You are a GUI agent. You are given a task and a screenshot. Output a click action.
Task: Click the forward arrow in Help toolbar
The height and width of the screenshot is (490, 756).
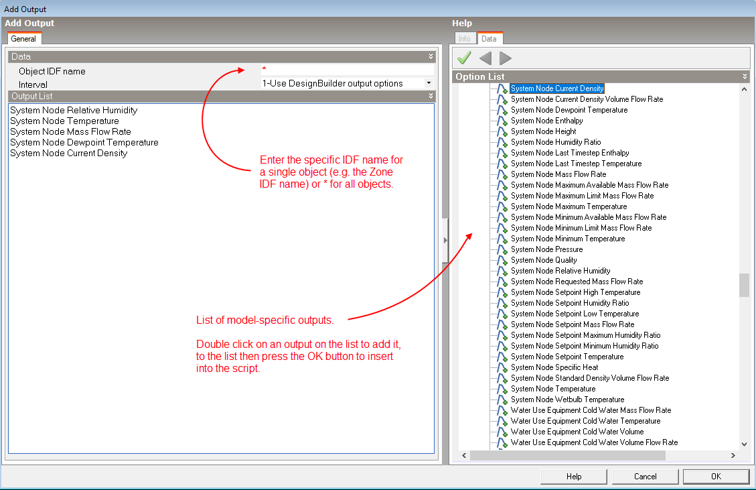click(506, 58)
